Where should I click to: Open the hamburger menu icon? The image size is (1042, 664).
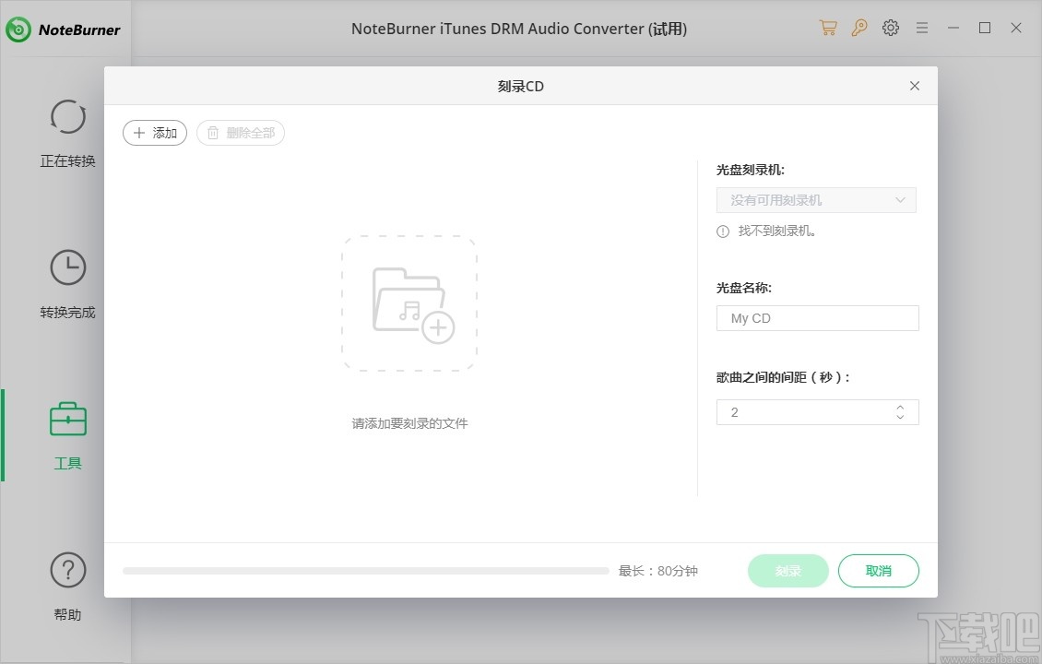(x=922, y=28)
